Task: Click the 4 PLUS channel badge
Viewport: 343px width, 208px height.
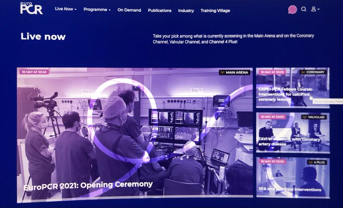Action: (x=317, y=162)
